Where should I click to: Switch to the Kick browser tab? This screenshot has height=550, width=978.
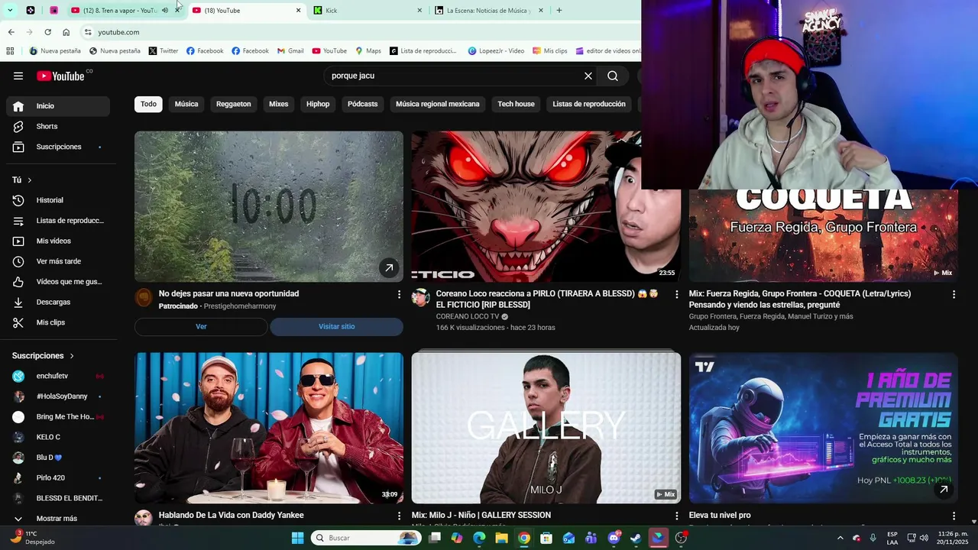click(368, 11)
